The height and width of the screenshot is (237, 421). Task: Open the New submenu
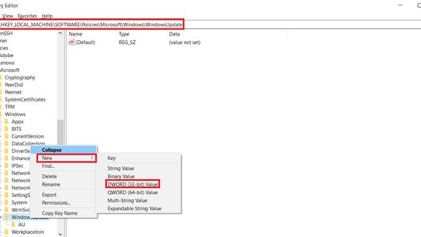tap(66, 158)
